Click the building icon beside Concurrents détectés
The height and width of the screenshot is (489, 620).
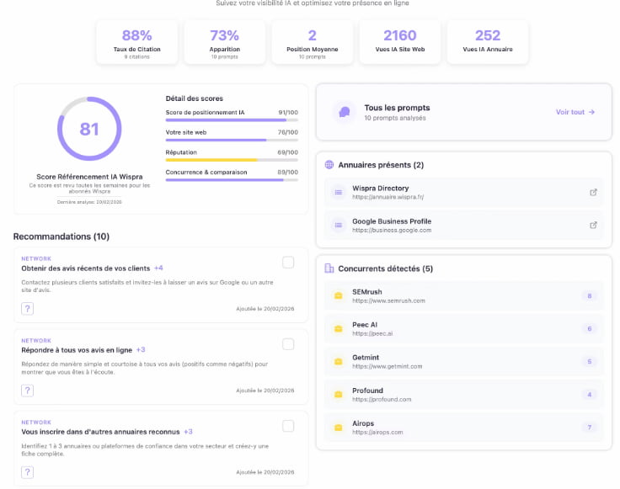click(x=329, y=268)
